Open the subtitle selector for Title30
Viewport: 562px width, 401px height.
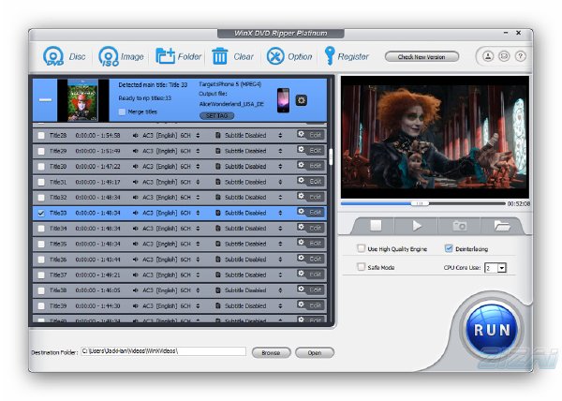280,167
